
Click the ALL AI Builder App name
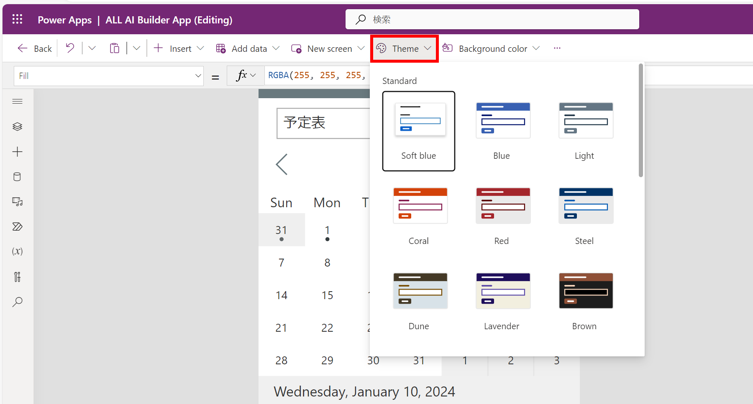tap(169, 20)
